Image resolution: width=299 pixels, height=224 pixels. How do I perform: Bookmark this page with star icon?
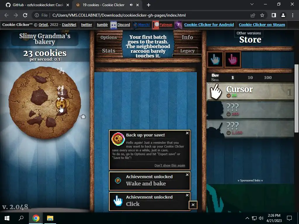262,15
